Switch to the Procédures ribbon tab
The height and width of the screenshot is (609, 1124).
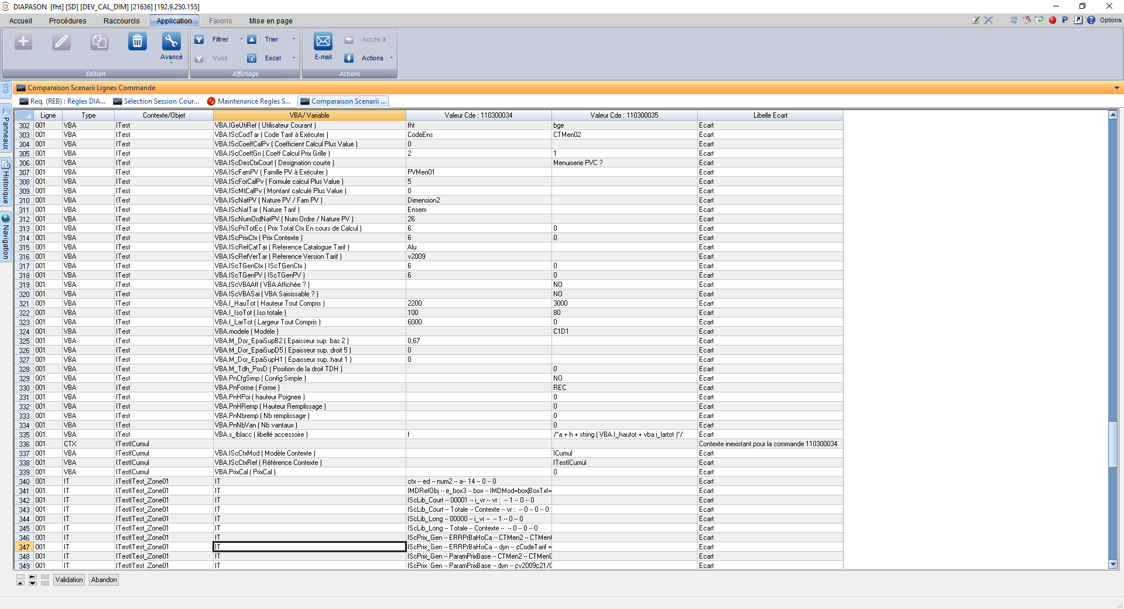[x=67, y=21]
